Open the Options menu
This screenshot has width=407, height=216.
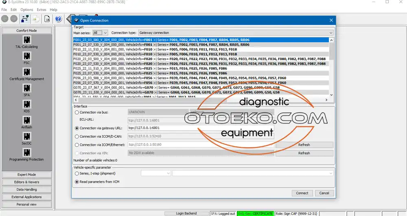pos(27,10)
